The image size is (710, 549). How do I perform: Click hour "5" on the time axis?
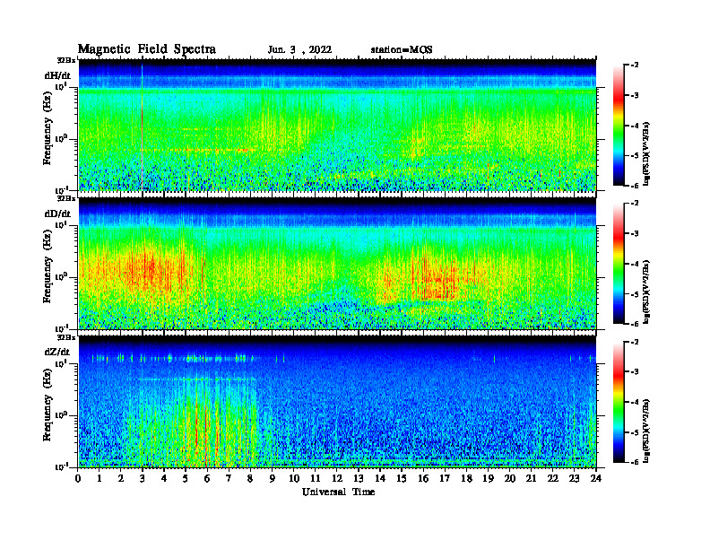pyautogui.click(x=186, y=478)
